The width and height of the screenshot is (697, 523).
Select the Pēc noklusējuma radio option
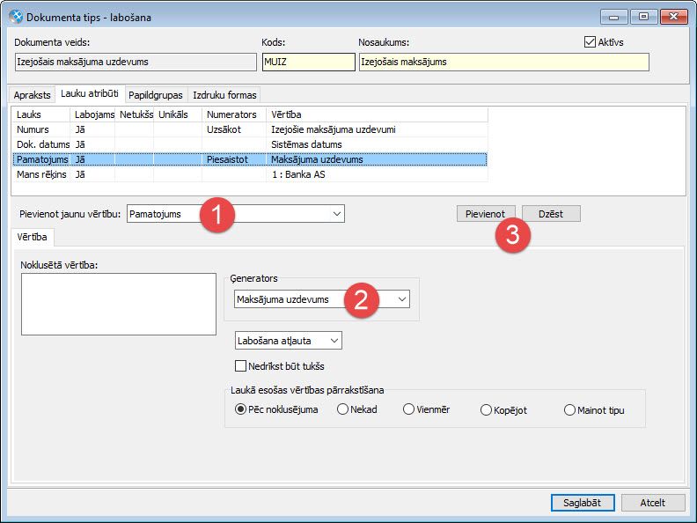pyautogui.click(x=241, y=409)
